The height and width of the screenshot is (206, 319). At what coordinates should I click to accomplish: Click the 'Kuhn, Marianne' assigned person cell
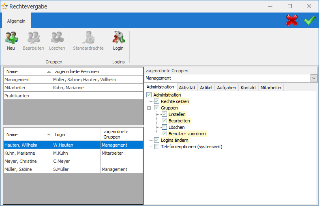[x=97, y=88]
